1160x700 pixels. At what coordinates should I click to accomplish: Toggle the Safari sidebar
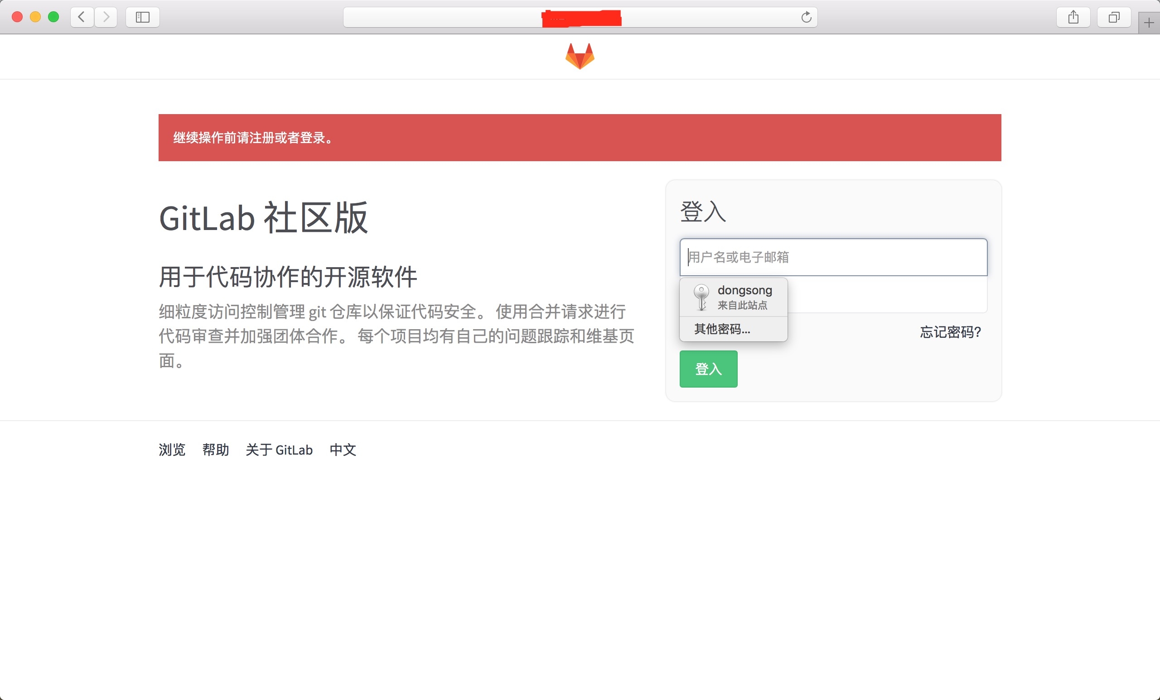tap(142, 17)
